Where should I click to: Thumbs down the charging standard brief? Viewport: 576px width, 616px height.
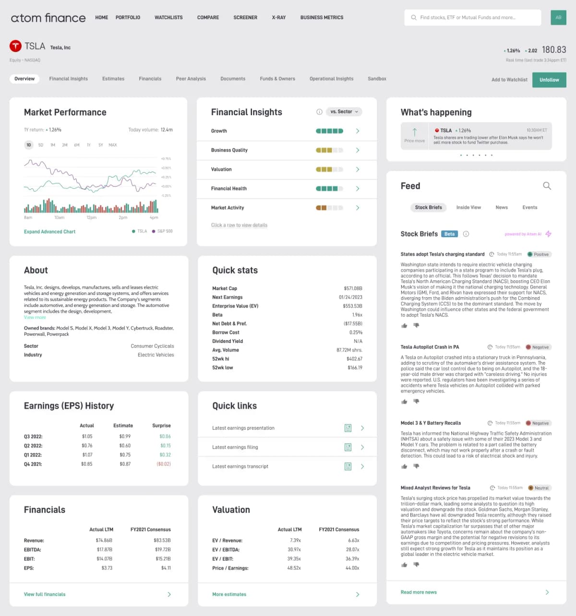(416, 326)
